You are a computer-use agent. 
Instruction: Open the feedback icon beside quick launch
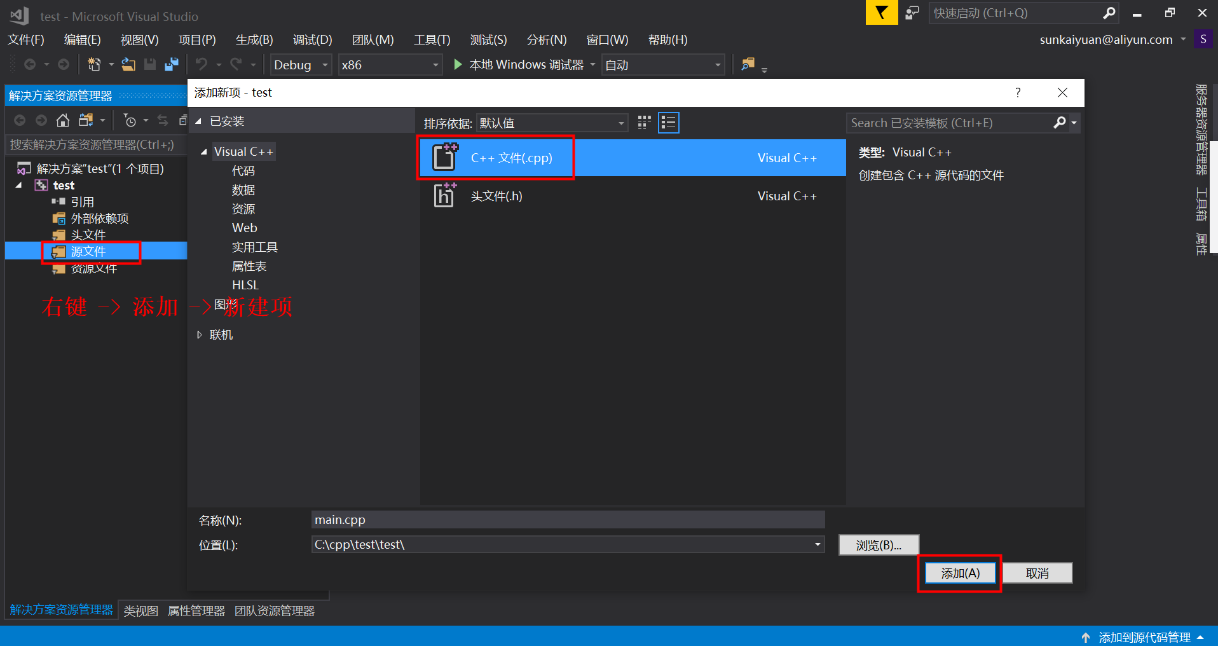tap(912, 13)
